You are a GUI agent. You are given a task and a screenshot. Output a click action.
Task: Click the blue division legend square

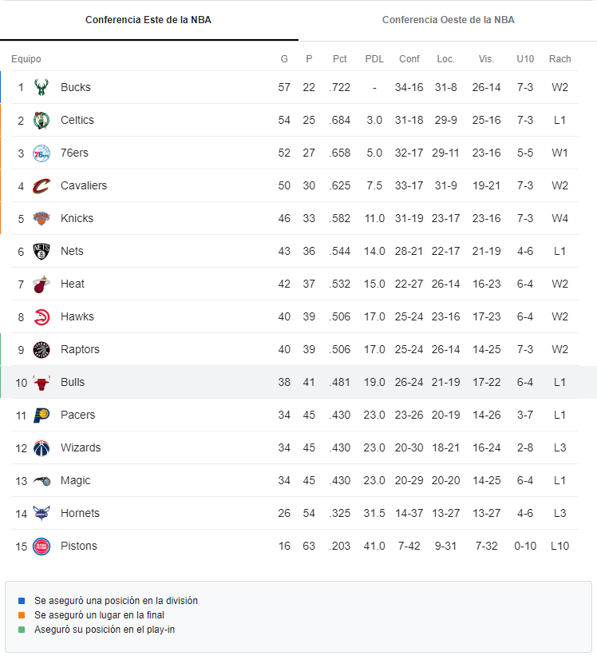click(x=22, y=601)
